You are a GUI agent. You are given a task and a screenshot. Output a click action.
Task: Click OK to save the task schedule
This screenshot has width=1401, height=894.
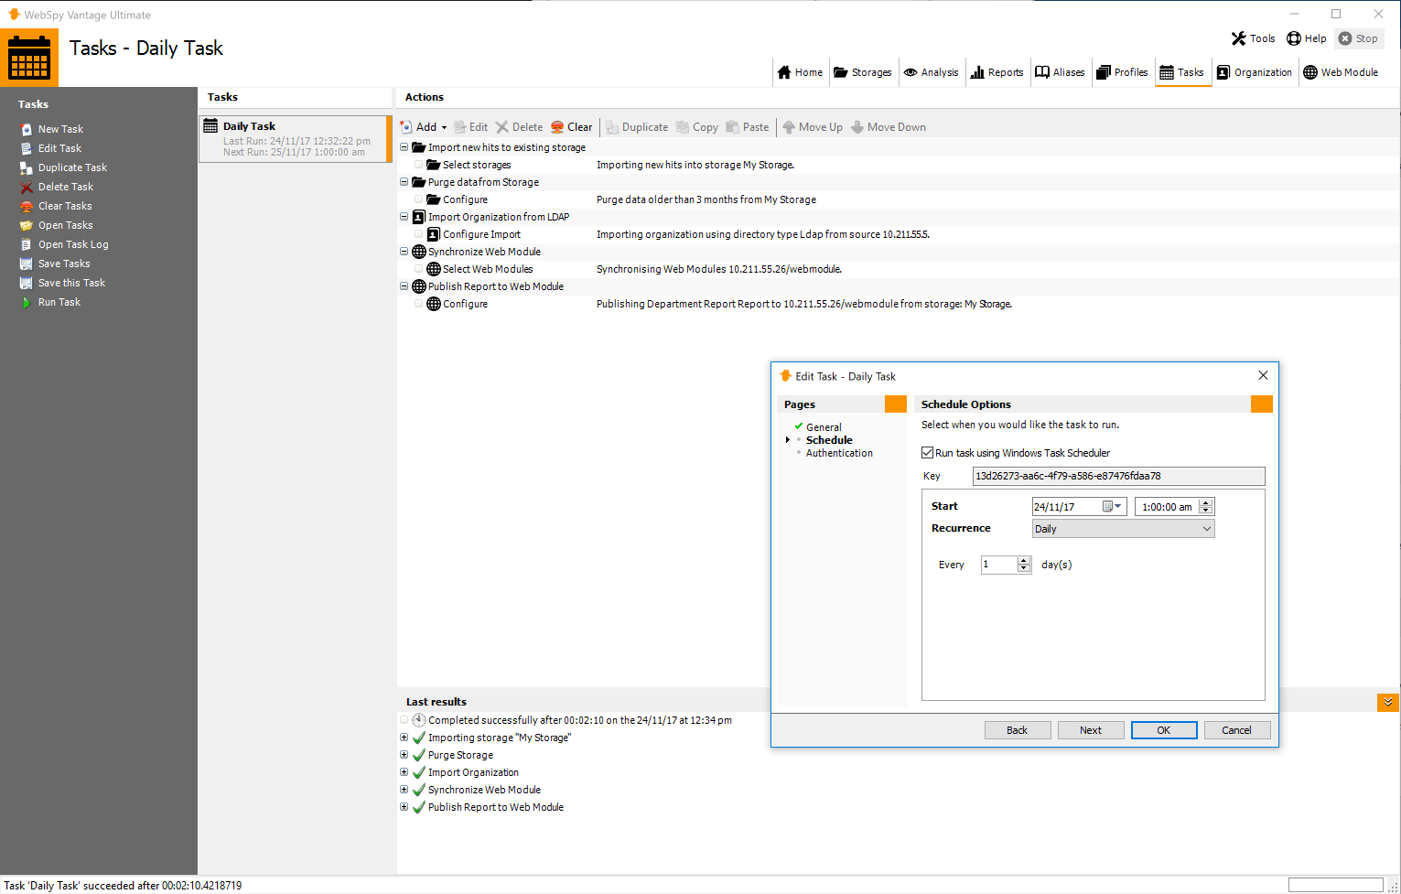click(x=1163, y=729)
